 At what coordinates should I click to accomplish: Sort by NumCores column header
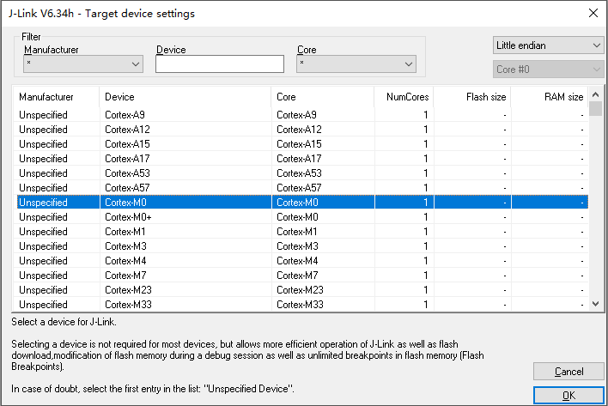click(404, 97)
